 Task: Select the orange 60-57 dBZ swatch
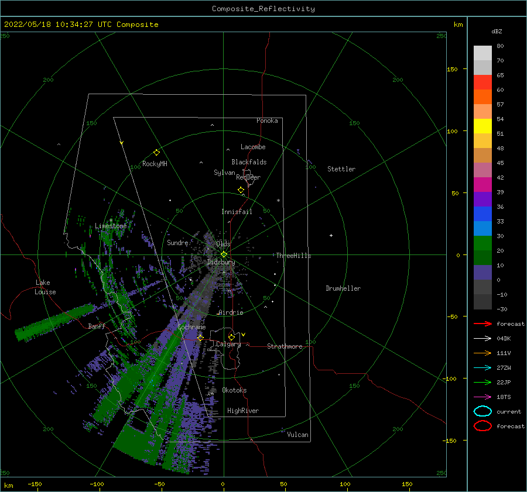click(x=482, y=97)
